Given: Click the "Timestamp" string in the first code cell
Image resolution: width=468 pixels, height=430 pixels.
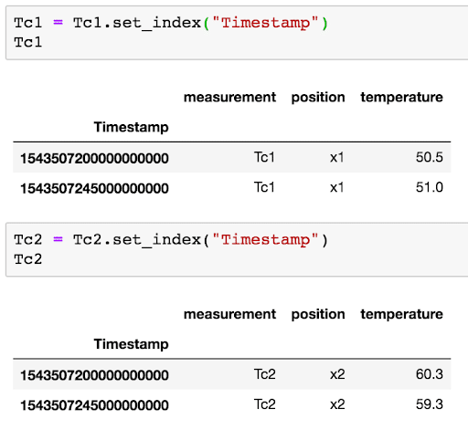Looking at the screenshot, I should pos(265,23).
